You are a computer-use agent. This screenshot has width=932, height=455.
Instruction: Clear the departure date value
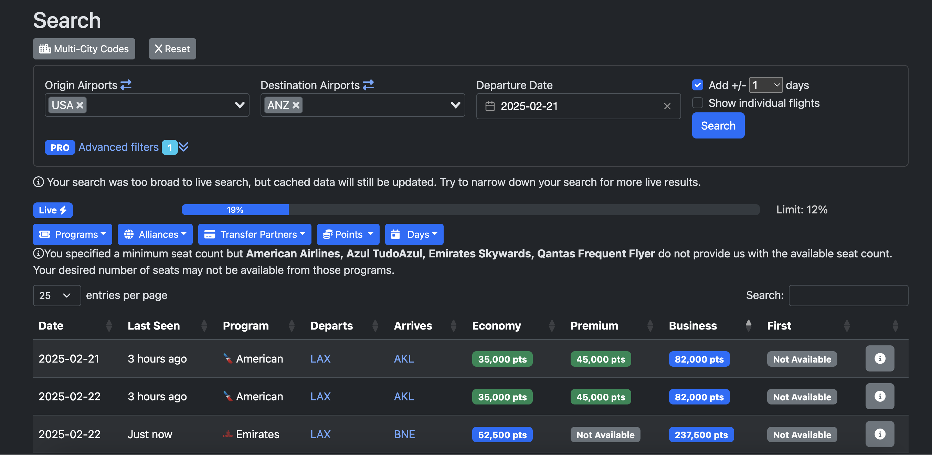[667, 106]
